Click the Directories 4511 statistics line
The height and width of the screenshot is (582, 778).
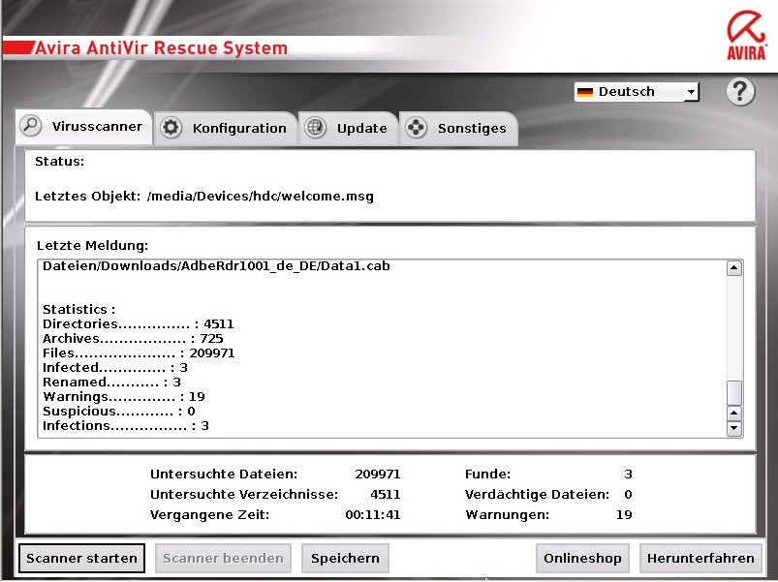click(138, 324)
